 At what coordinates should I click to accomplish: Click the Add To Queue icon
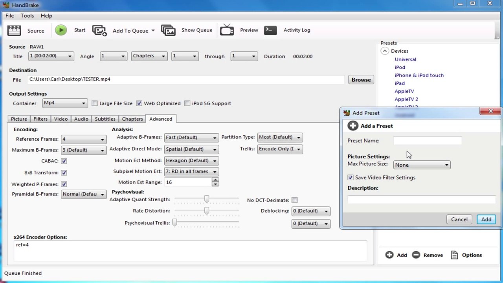[x=99, y=30]
